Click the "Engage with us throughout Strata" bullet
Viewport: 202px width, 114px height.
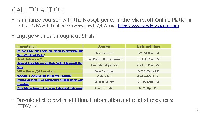pyautogui.click(x=56, y=36)
